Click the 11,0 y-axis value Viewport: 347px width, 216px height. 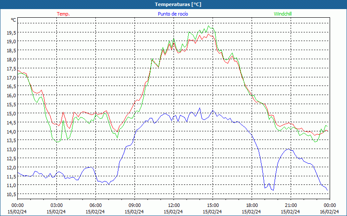coord(11,185)
